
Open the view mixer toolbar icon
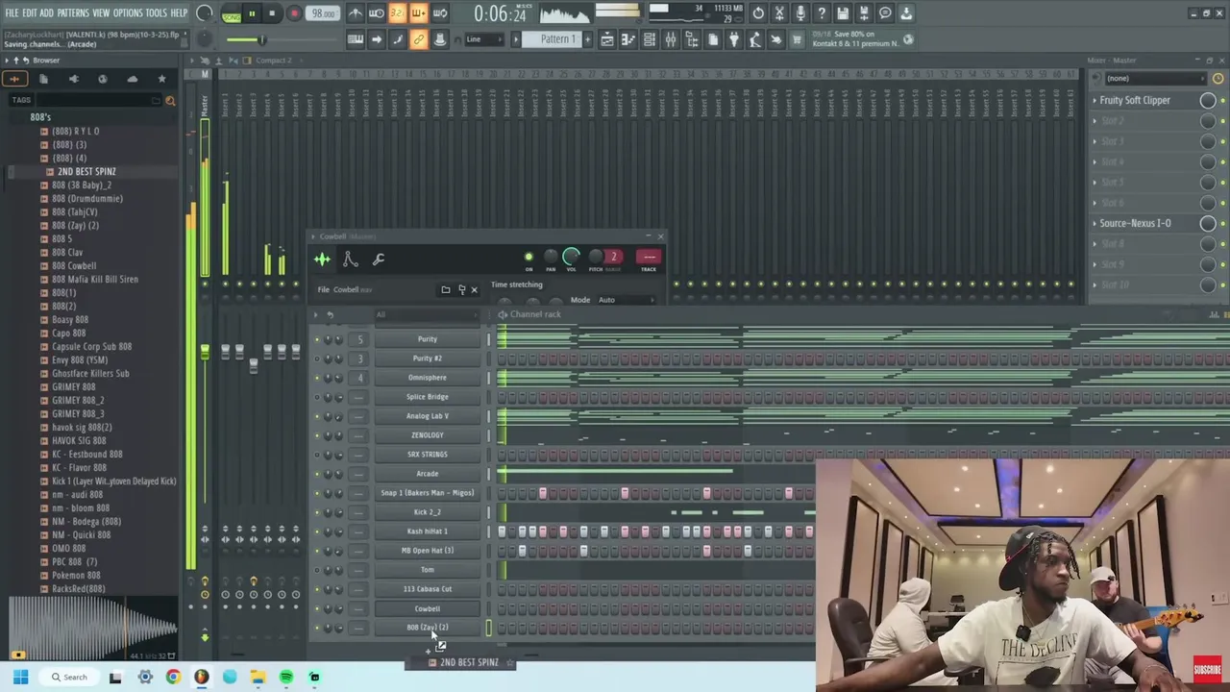point(671,39)
